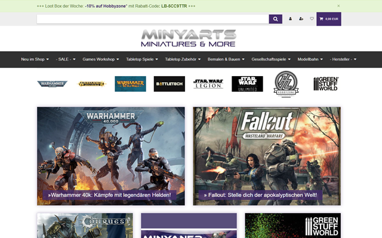Expand the Bemalen & Bauen dropdown

[x=226, y=59]
